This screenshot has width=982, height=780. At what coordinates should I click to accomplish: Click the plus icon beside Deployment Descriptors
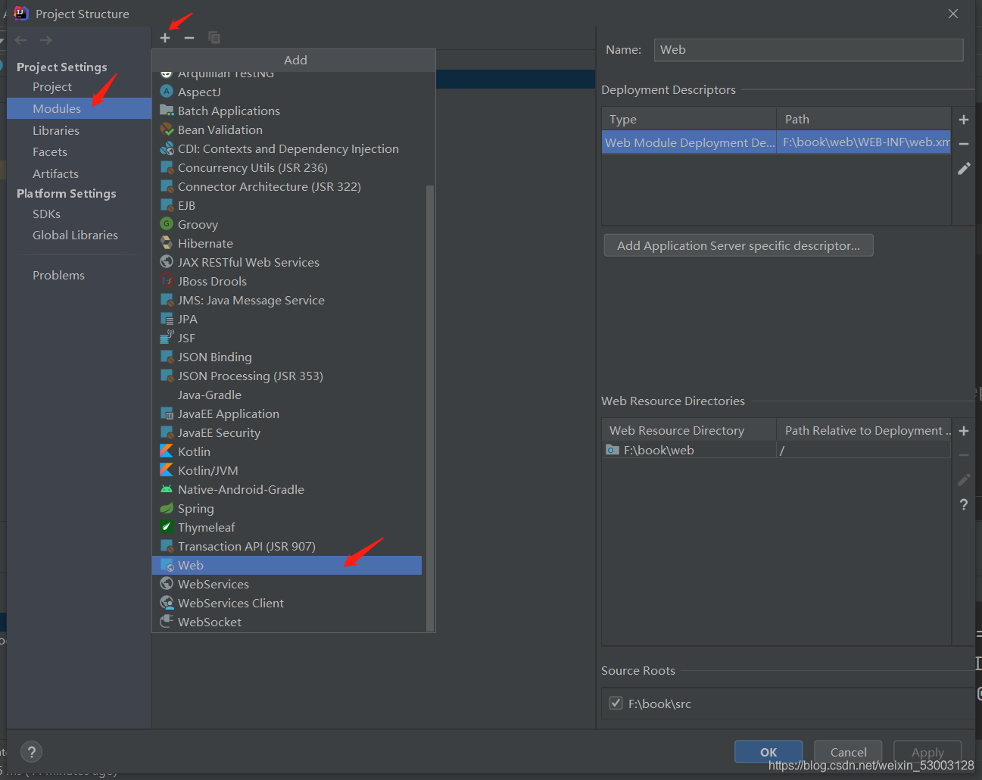(963, 119)
